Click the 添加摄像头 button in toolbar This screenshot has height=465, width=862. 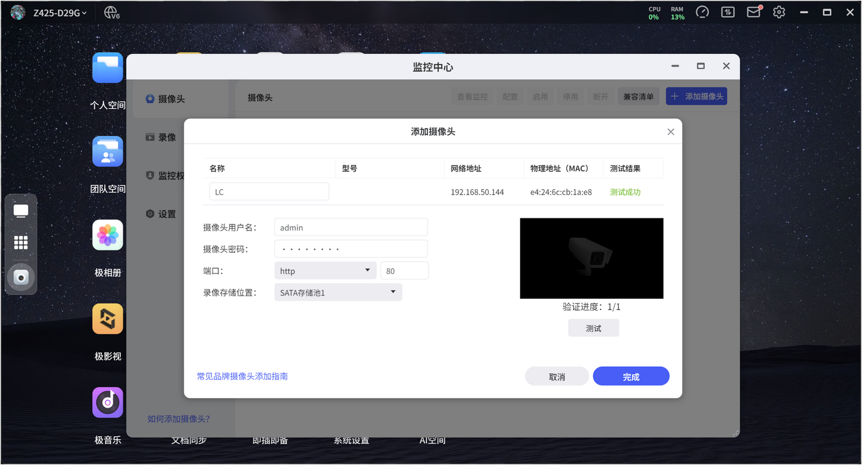[697, 96]
